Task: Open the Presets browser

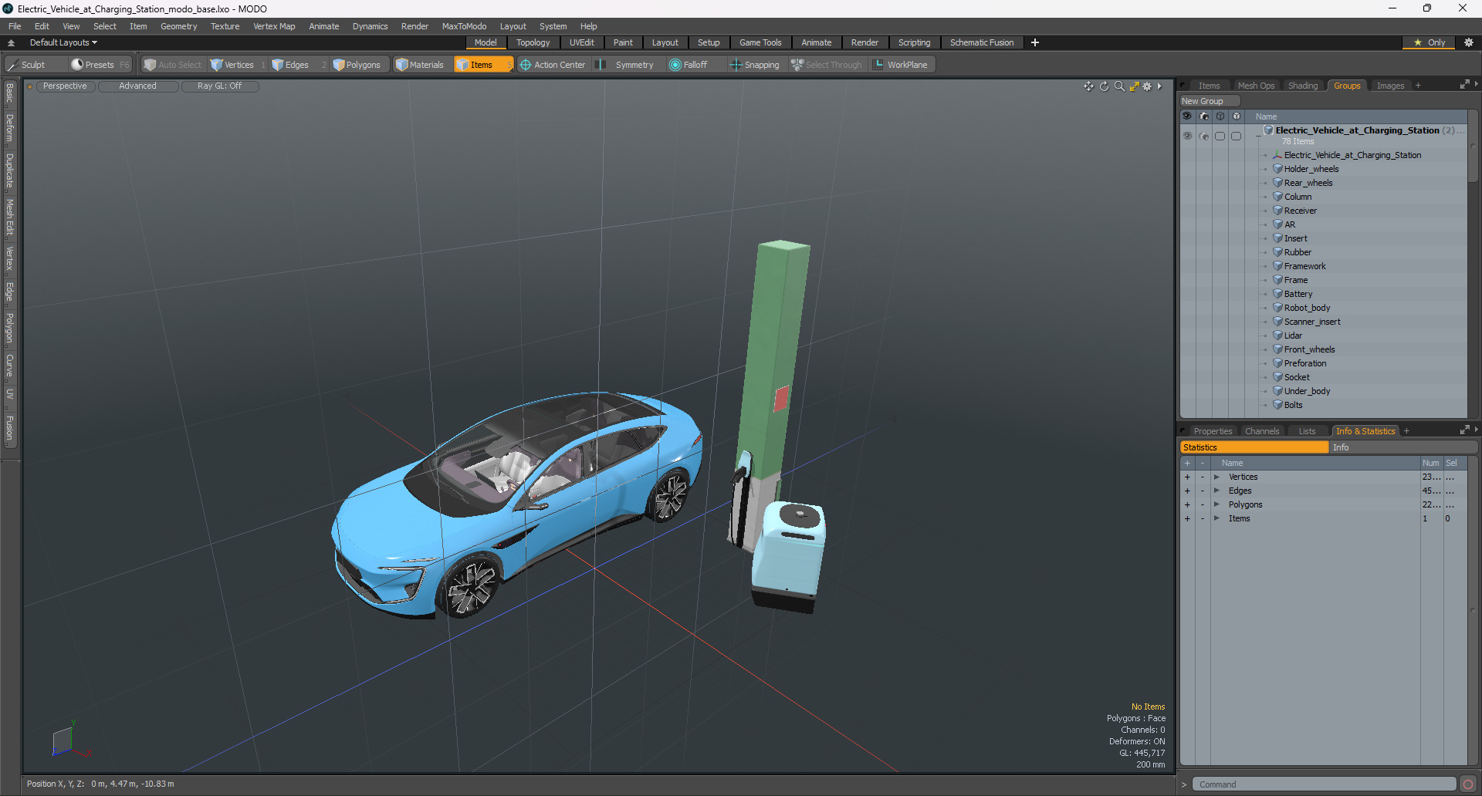Action: pyautogui.click(x=100, y=65)
